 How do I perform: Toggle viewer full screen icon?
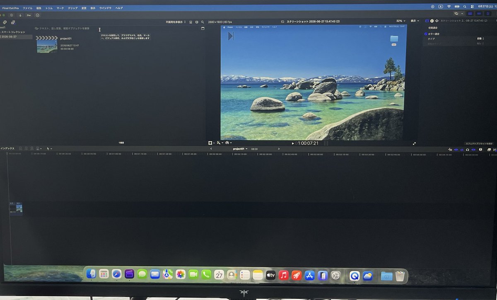(414, 143)
